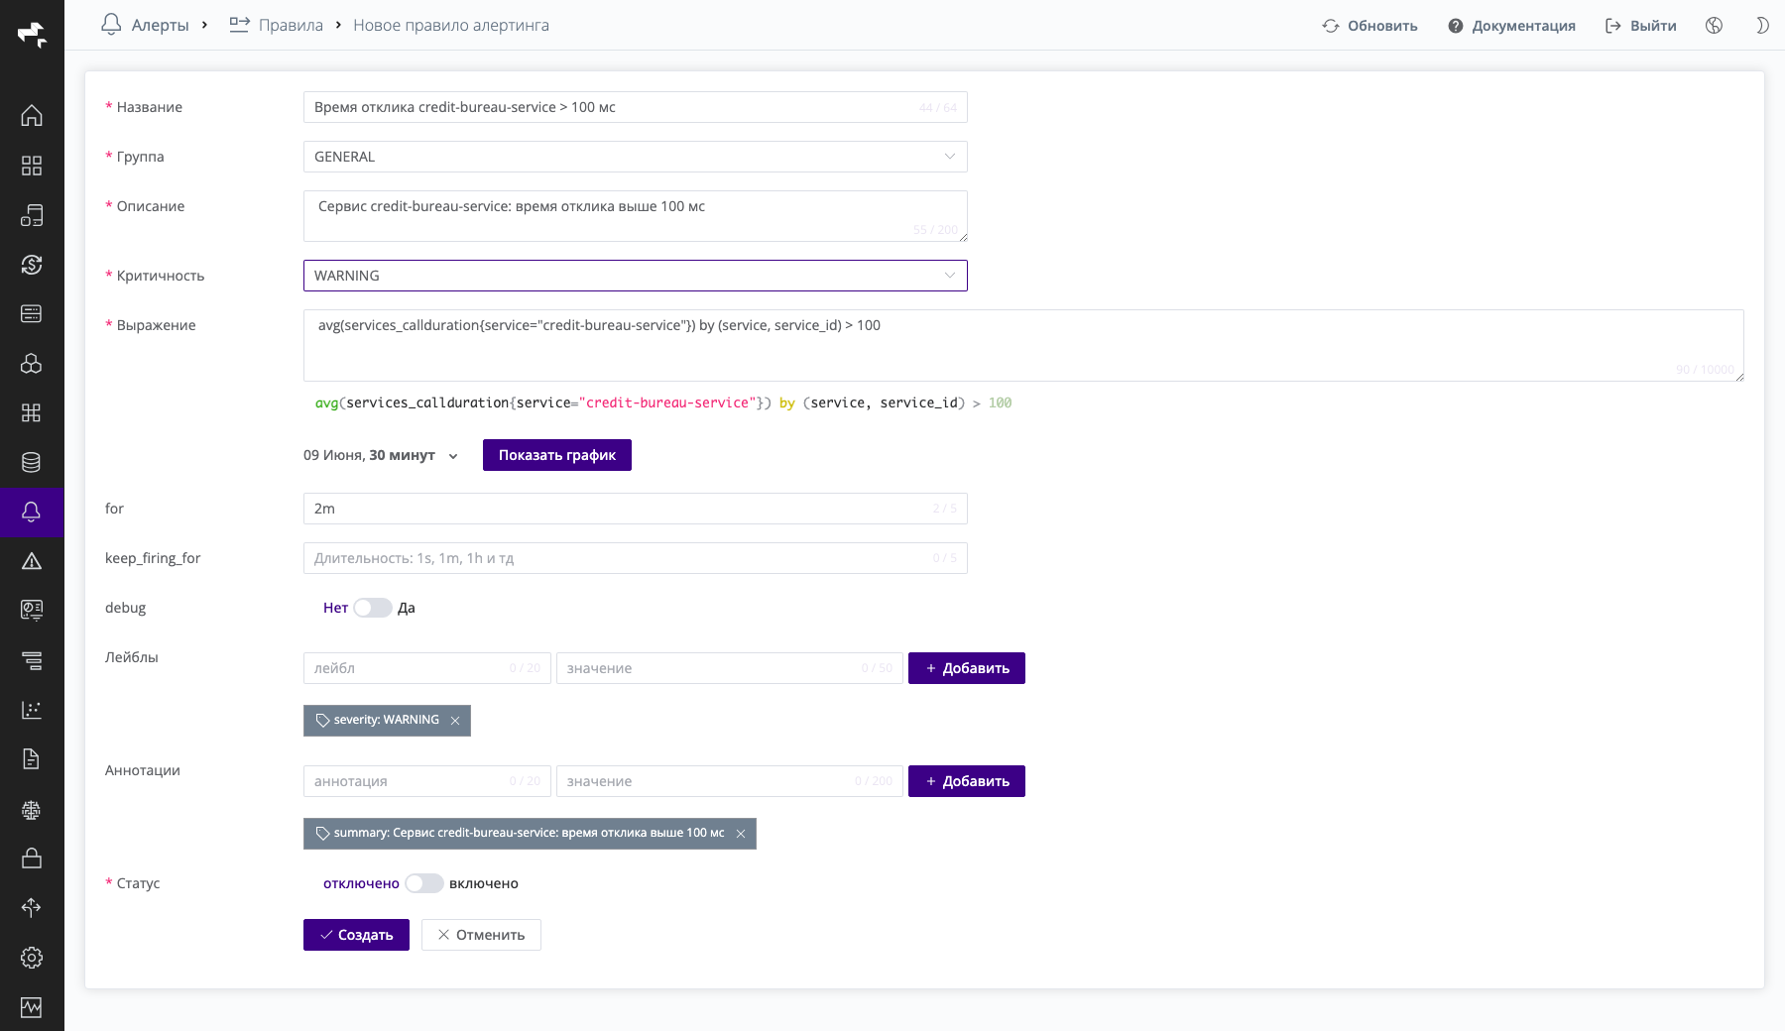Click the four-way arrows icon in sidebar
The image size is (1785, 1031).
pyautogui.click(x=32, y=908)
